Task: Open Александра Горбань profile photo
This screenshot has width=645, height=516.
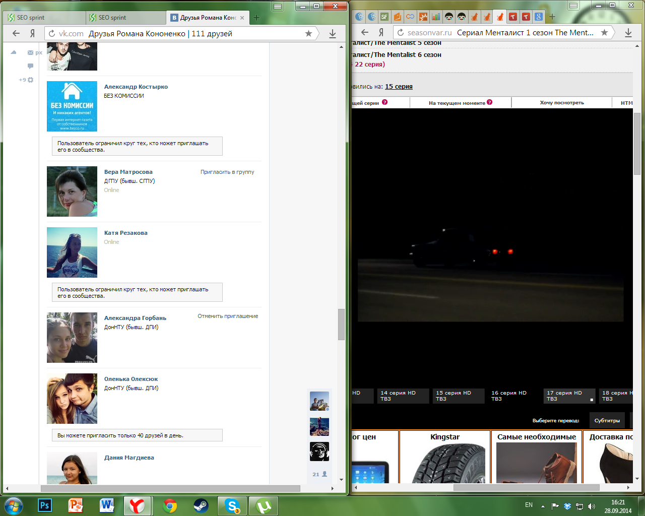Action: pos(72,338)
